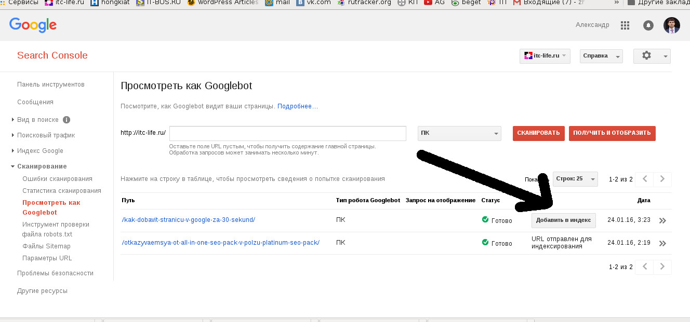Go to previous page using top arrow
690x322 pixels.
644,179
